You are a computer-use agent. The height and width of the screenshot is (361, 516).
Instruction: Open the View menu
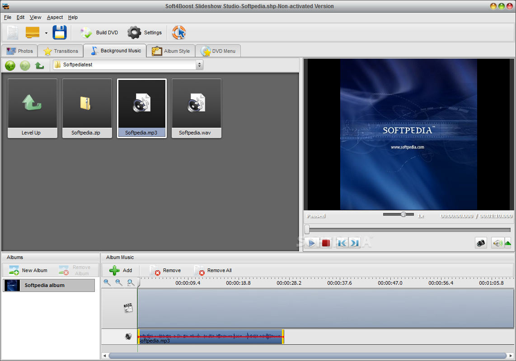pos(35,18)
